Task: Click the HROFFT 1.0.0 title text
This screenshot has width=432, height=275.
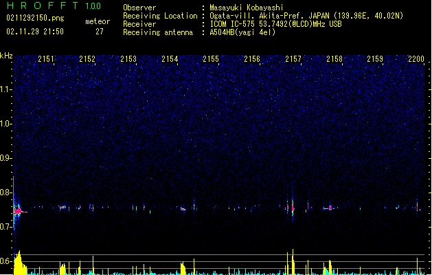Action: 54,5
